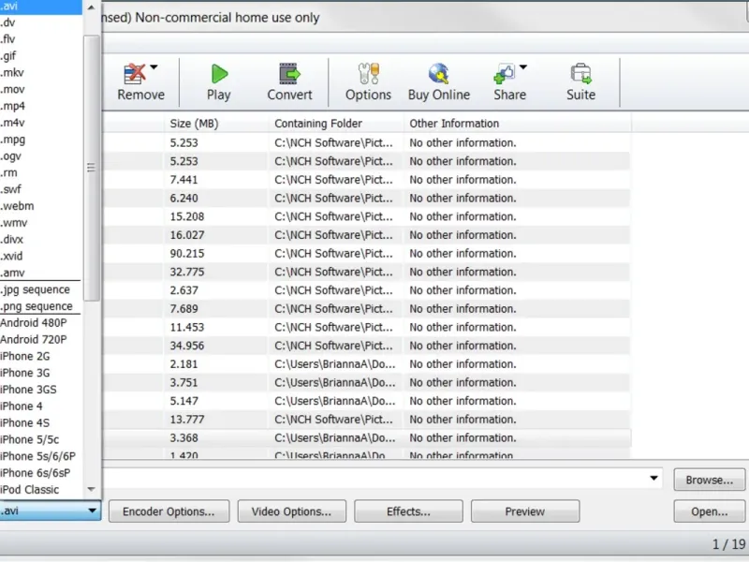The height and width of the screenshot is (562, 749).
Task: Select the file row sized 34.956
Action: point(366,346)
